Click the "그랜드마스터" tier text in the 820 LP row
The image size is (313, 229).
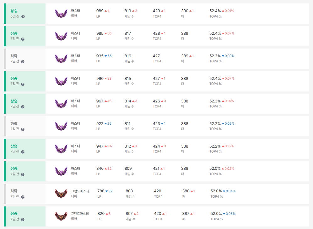[80, 214]
